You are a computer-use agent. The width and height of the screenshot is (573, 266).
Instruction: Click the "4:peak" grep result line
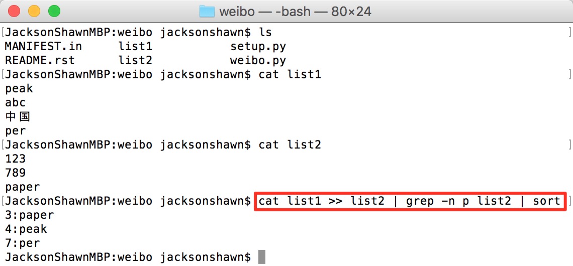(26, 229)
